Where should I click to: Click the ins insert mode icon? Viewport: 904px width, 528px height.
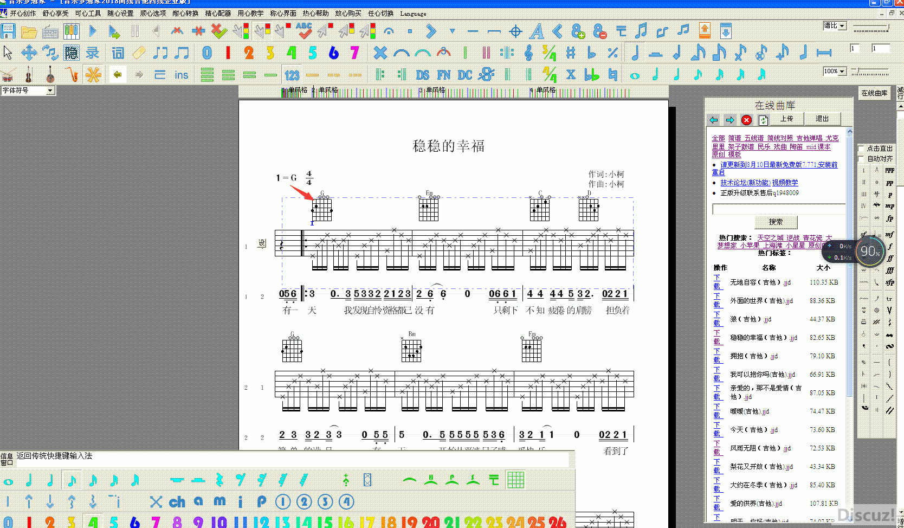tap(182, 75)
